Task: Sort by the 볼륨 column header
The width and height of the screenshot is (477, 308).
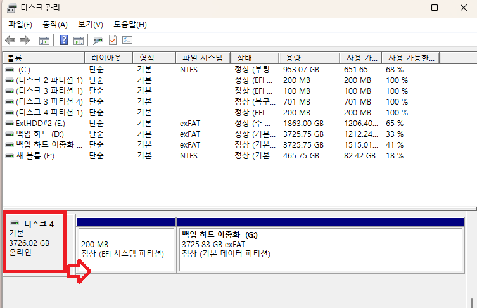Action: (44, 58)
